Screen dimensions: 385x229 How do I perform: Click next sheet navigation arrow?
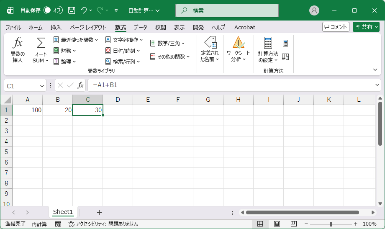(x=27, y=213)
